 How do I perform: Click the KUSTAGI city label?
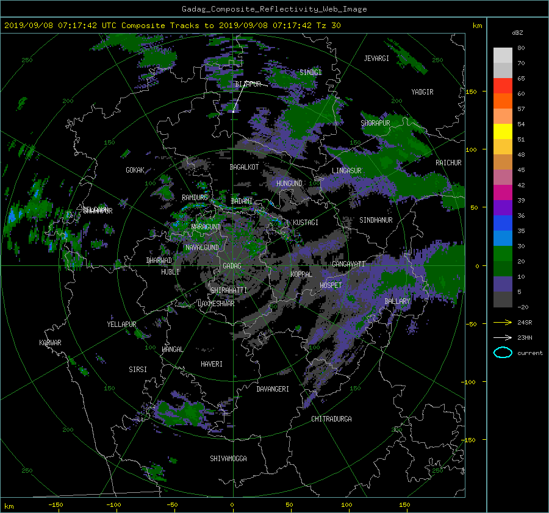pos(306,223)
